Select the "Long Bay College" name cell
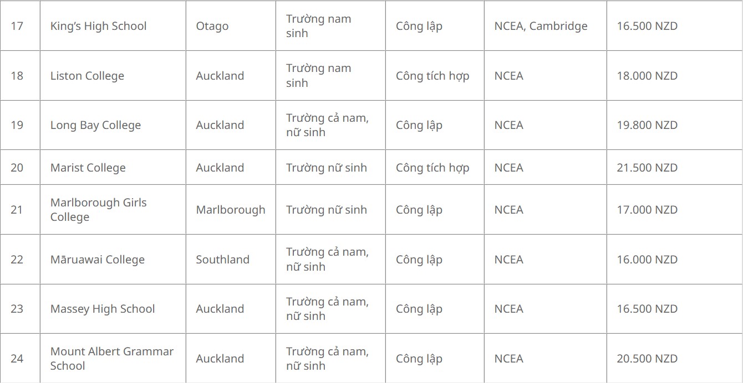Screen dimensions: 743x383 [x=95, y=125]
